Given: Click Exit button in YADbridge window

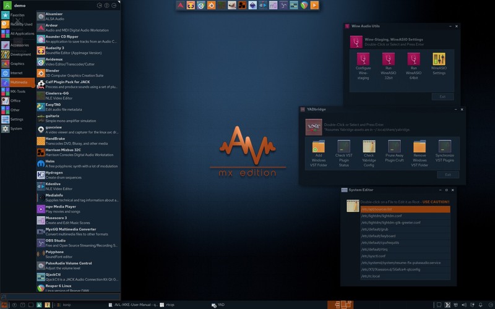Looking at the screenshot, I should click(x=448, y=175).
